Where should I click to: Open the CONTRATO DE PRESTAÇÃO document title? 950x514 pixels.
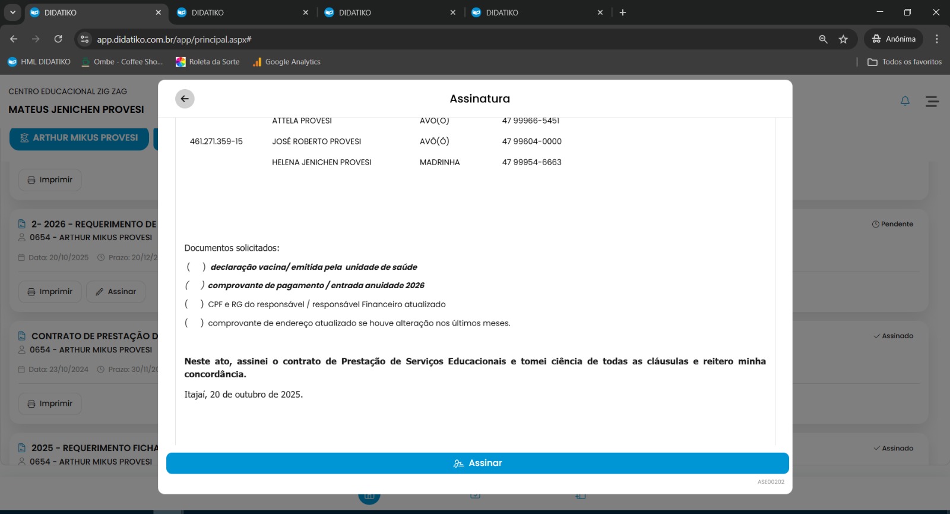pyautogui.click(x=94, y=336)
